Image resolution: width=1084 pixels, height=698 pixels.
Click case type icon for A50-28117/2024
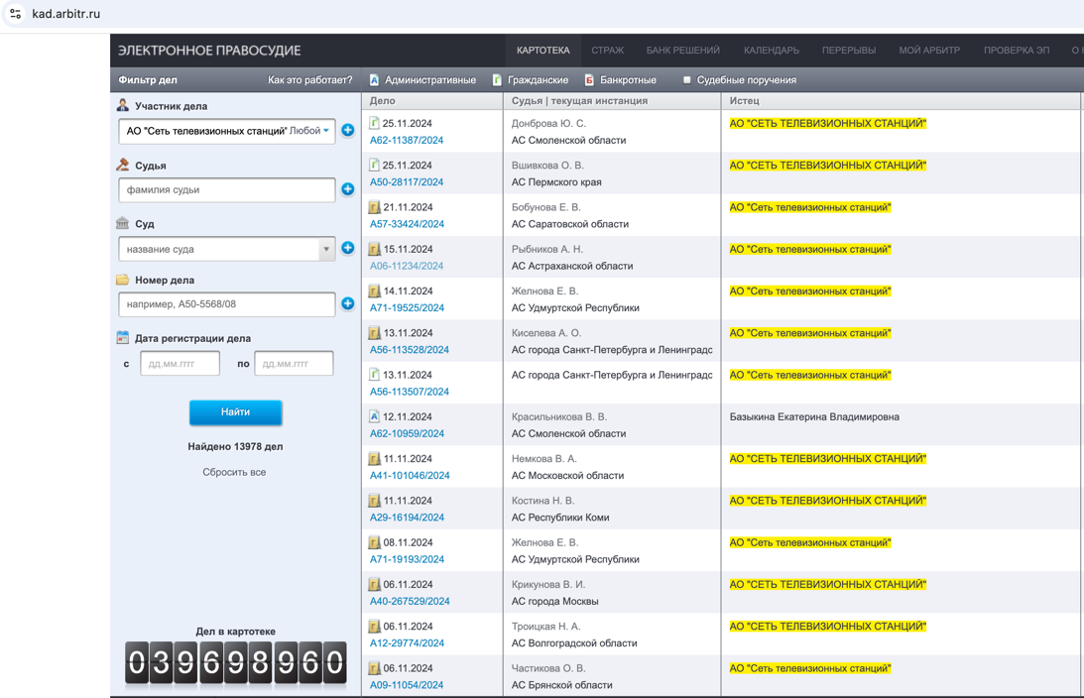[x=374, y=166]
